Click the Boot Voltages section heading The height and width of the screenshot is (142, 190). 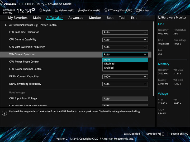click(17, 93)
